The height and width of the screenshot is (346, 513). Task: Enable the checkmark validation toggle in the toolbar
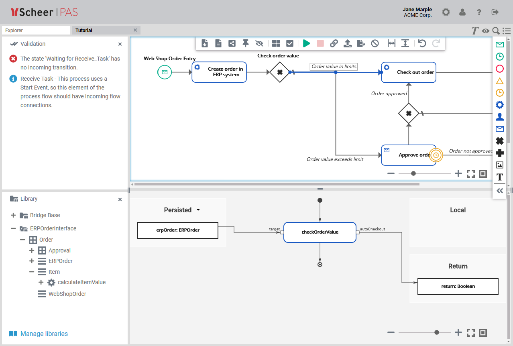pos(289,43)
